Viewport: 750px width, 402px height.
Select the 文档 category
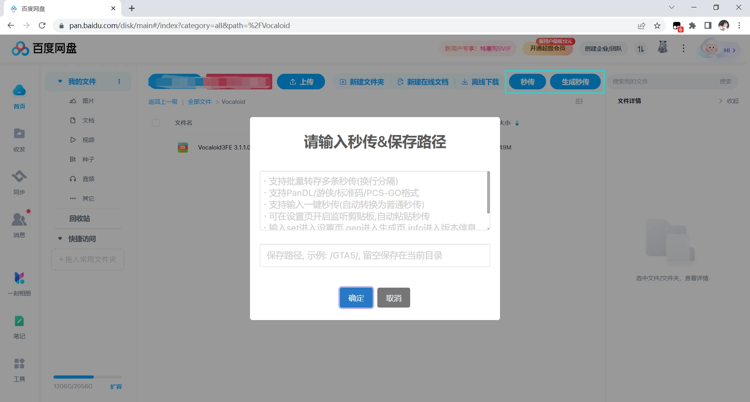tap(88, 121)
